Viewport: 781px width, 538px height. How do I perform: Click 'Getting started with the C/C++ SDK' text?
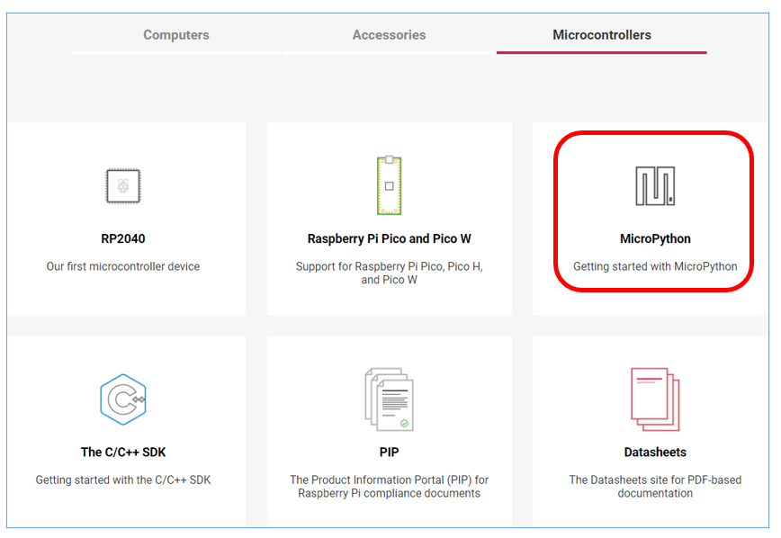pos(123,480)
